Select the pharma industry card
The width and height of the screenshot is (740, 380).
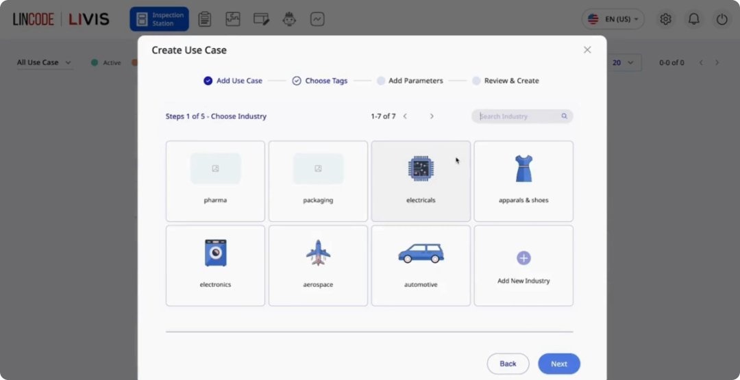[215, 181]
